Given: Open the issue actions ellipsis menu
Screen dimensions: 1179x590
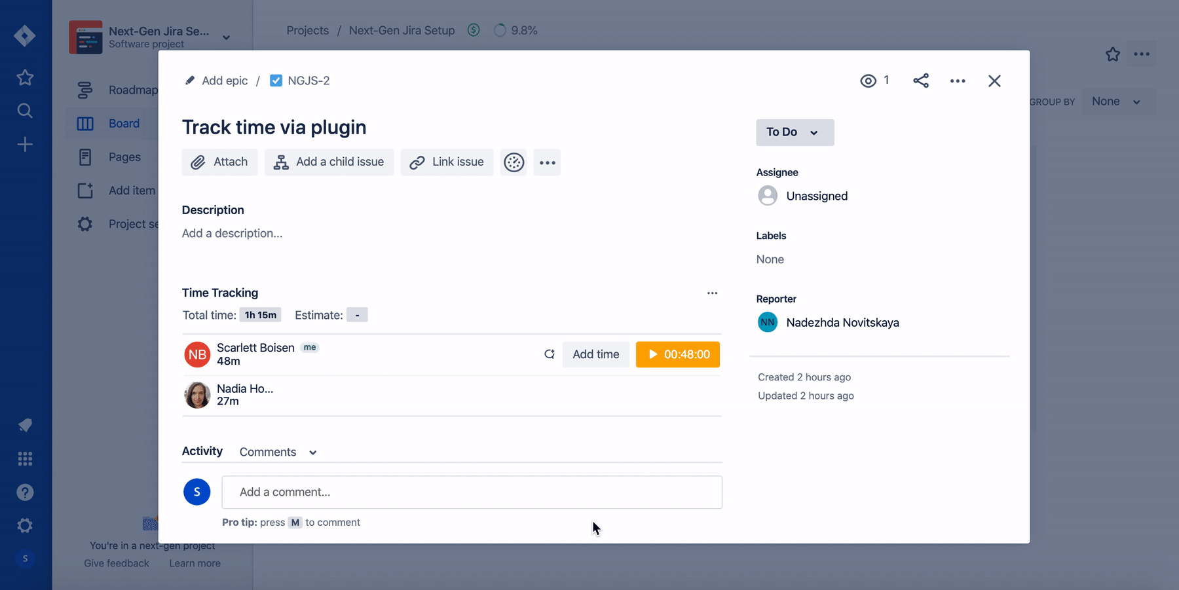Looking at the screenshot, I should (958, 81).
